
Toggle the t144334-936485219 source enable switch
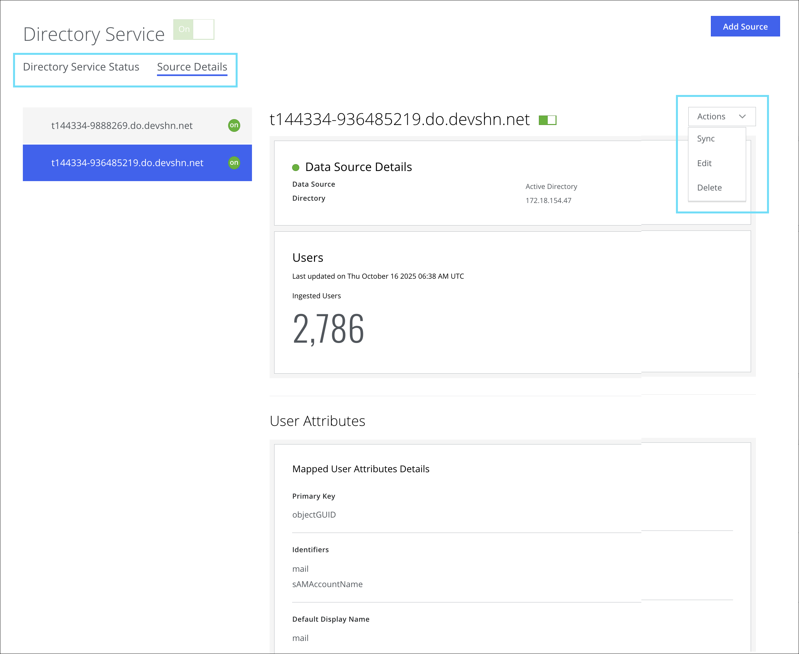[547, 120]
